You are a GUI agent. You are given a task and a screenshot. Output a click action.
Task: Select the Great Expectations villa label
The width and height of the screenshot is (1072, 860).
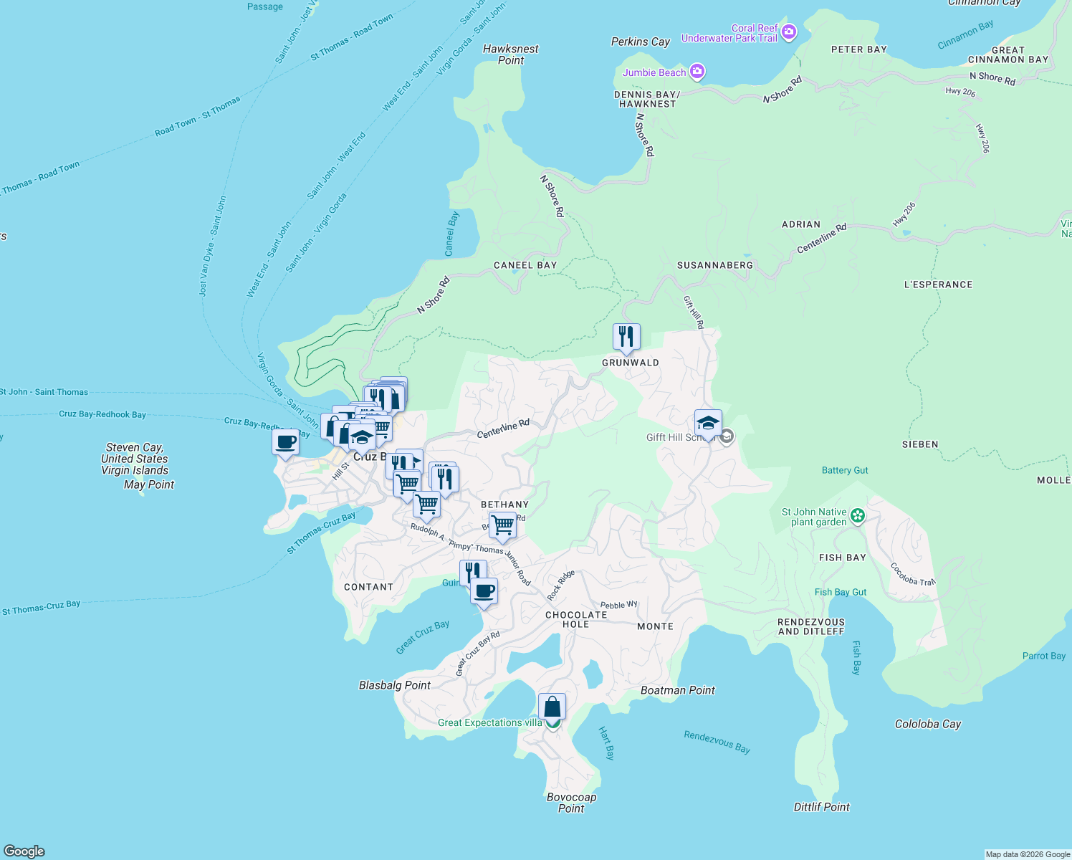click(x=490, y=723)
